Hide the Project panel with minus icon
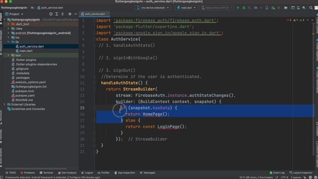This screenshot has width=318, height=179. tap(76, 14)
